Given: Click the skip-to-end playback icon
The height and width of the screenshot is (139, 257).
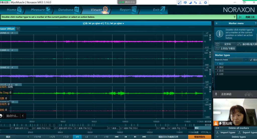Looking at the screenshot, I should (x=144, y=137).
